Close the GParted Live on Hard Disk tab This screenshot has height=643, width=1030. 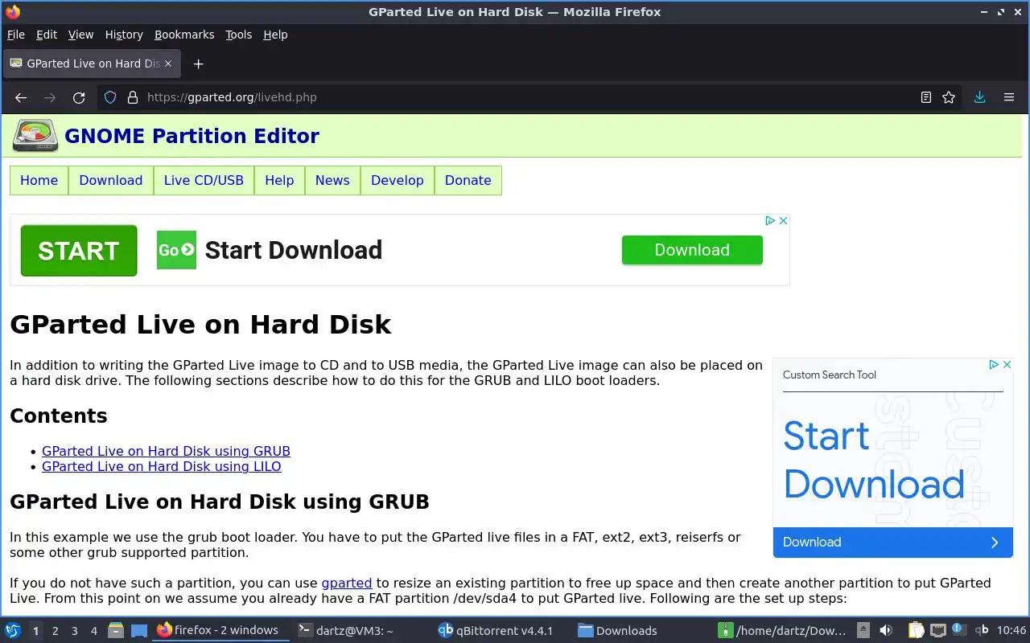pyautogui.click(x=167, y=63)
